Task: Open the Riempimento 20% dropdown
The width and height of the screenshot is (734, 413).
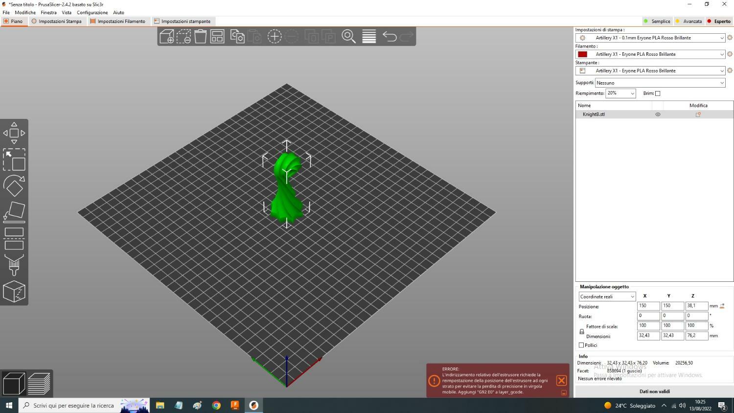Action: (620, 93)
